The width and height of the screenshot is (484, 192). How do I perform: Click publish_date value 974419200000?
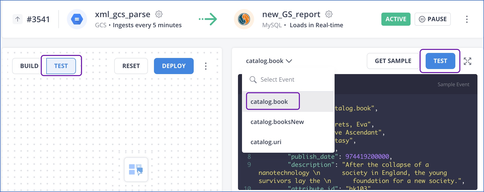pyautogui.click(x=367, y=156)
